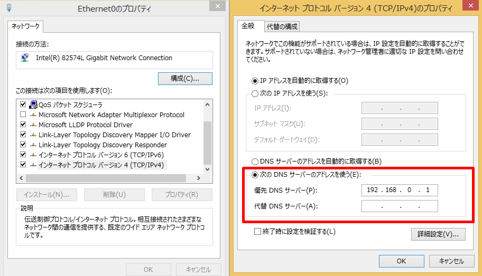Select the Link-Layer Topology Discovery Responder row
This screenshot has height=276, width=482.
103,145
